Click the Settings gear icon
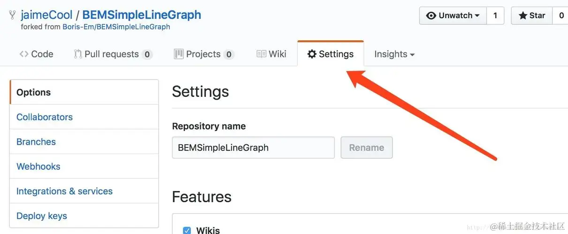Image resolution: width=568 pixels, height=234 pixels. click(x=312, y=54)
